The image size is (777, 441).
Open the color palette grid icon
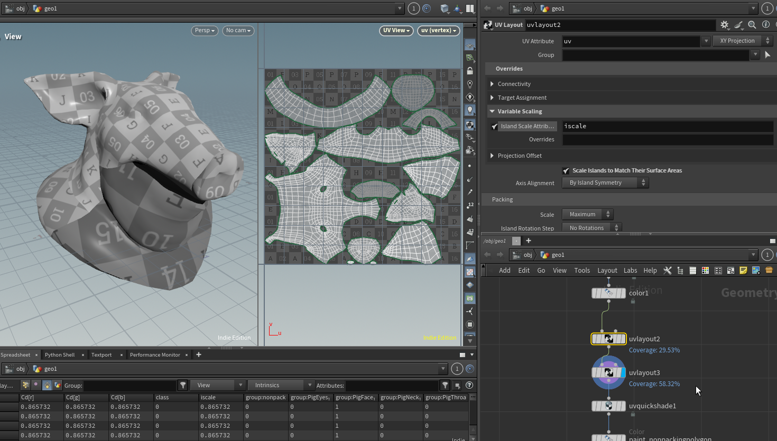pyautogui.click(x=705, y=271)
